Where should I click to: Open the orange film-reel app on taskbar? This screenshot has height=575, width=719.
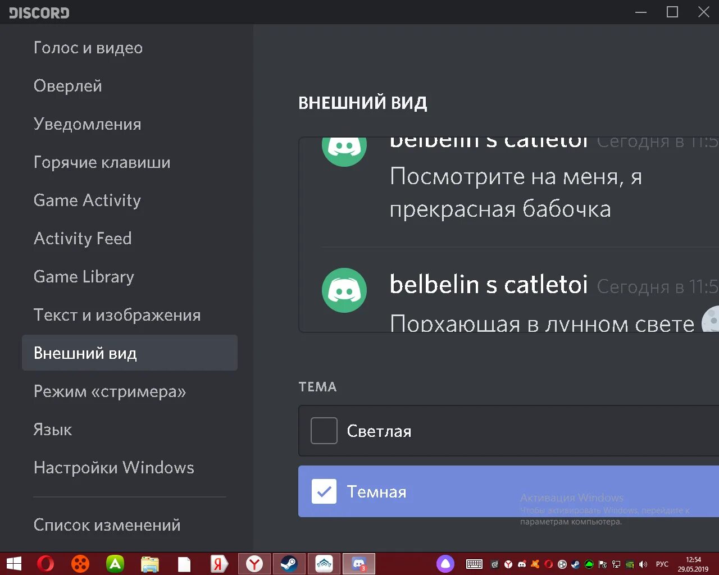pyautogui.click(x=80, y=564)
